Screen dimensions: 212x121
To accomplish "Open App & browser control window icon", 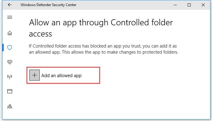I will tap(10, 91).
